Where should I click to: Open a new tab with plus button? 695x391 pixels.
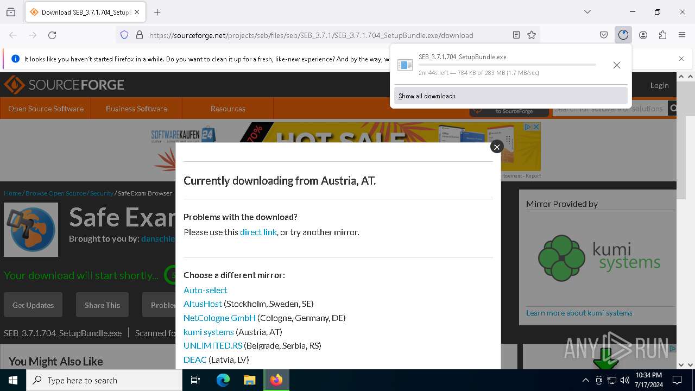coord(157,12)
